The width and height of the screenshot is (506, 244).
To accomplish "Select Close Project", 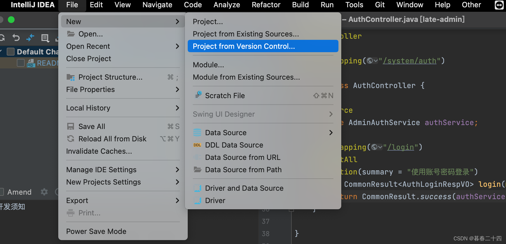I will [x=123, y=58].
